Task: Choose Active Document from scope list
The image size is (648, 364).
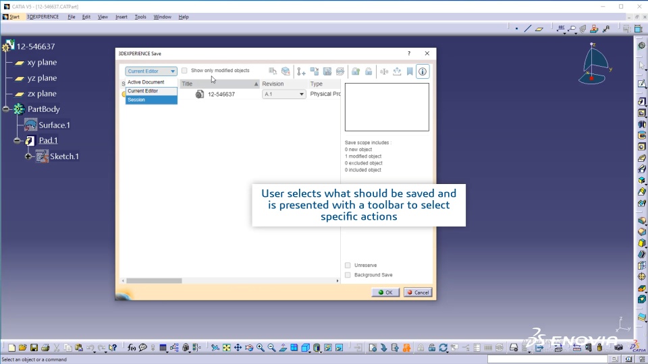Action: [x=151, y=82]
